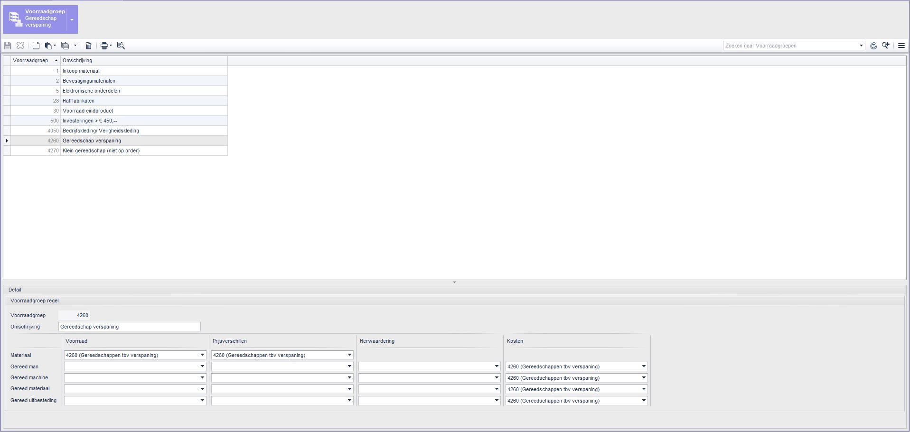Click the grid cell with number 4270
910x432 pixels.
(x=36, y=150)
